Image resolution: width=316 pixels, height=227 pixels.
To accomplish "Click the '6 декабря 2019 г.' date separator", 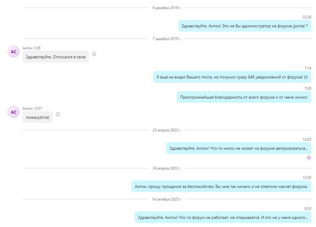I will point(167,8).
